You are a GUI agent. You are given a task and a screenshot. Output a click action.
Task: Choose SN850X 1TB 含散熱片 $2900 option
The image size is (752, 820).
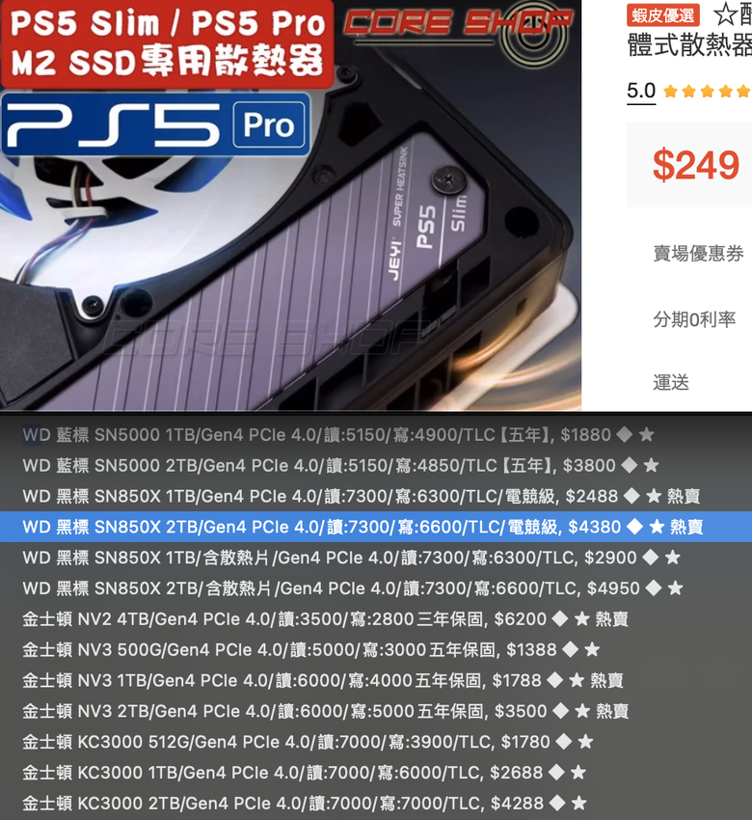(x=376, y=558)
